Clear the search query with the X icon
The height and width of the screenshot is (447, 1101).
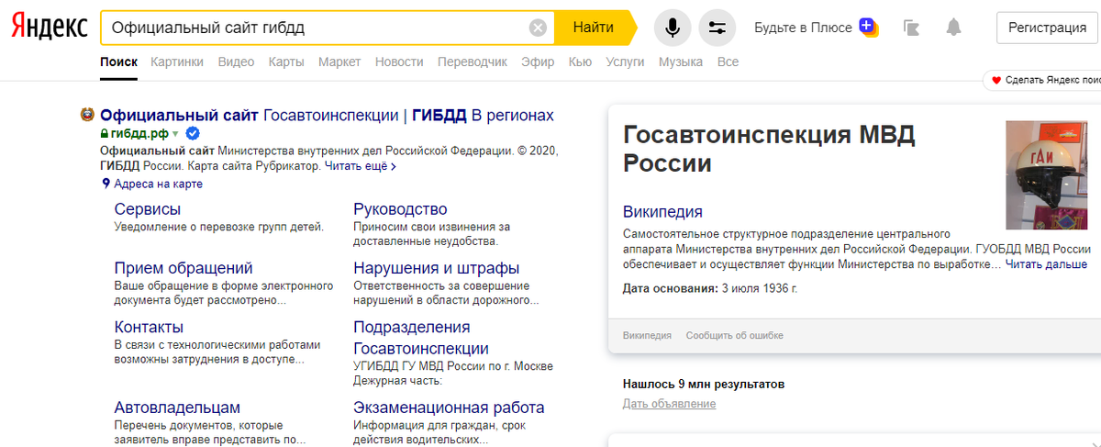(539, 28)
